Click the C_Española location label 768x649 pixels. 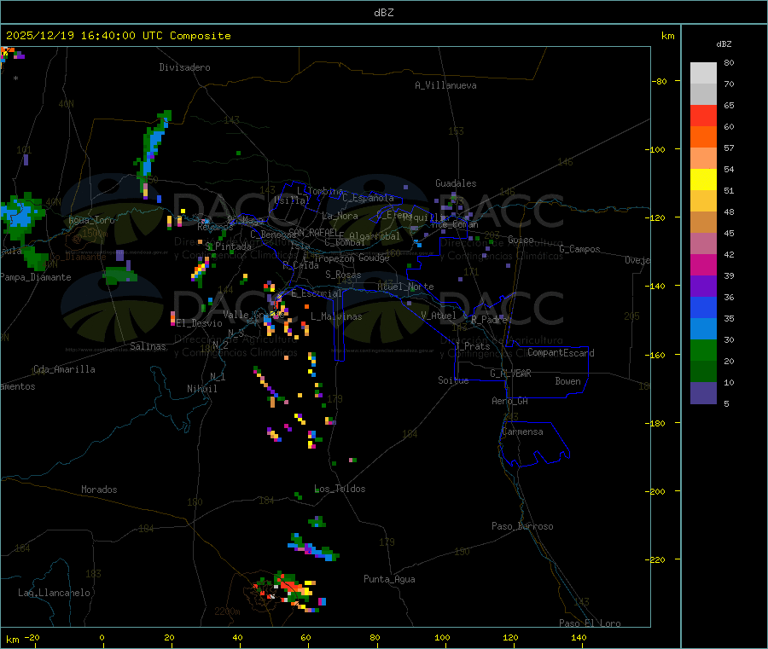(369, 198)
